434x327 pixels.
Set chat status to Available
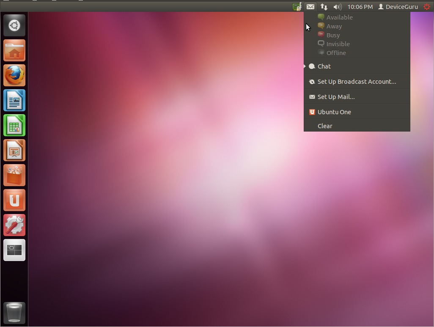(357, 17)
